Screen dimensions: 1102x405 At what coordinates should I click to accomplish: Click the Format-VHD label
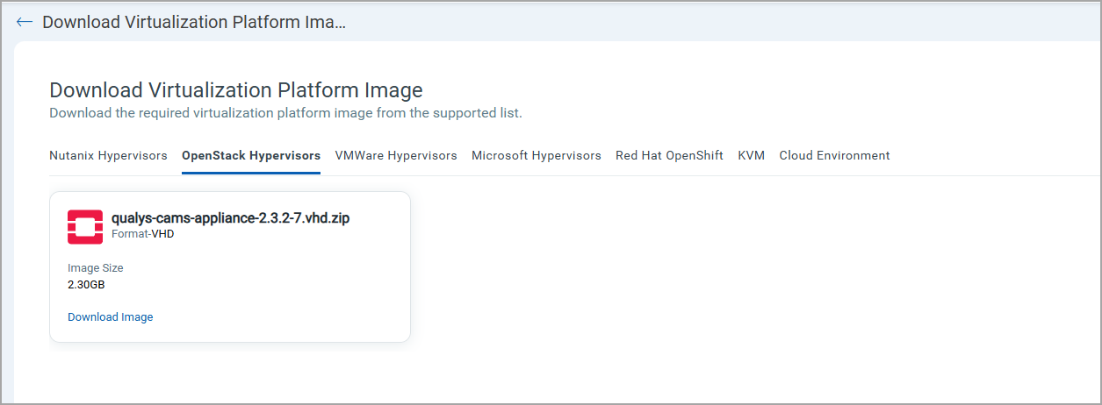[143, 234]
